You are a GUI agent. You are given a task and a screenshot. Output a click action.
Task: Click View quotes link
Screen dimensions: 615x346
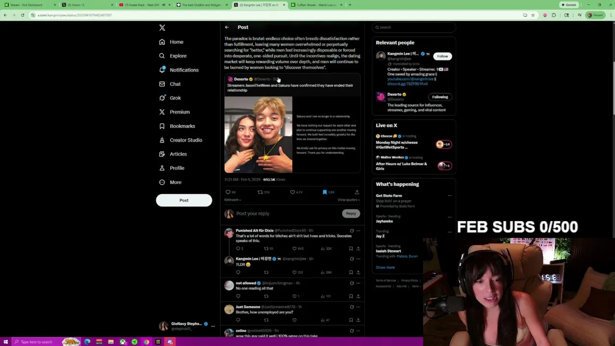pos(348,200)
